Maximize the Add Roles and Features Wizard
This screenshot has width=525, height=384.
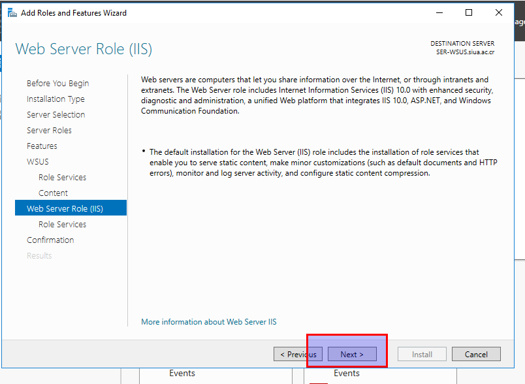pyautogui.click(x=469, y=12)
